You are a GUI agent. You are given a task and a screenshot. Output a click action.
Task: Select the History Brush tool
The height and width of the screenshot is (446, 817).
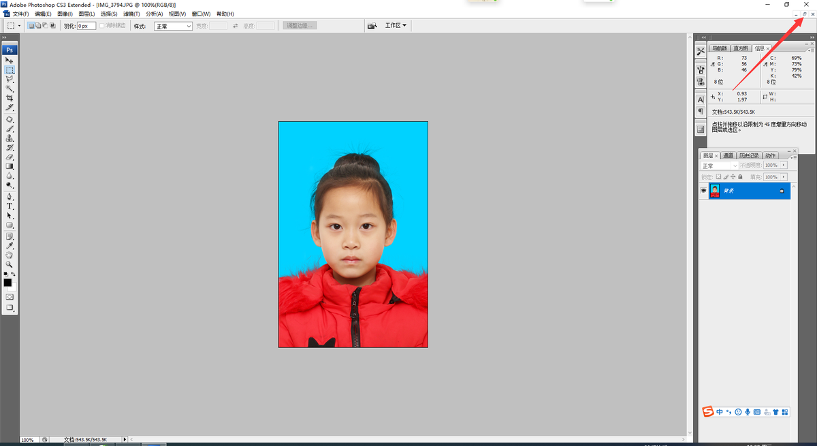pos(10,147)
